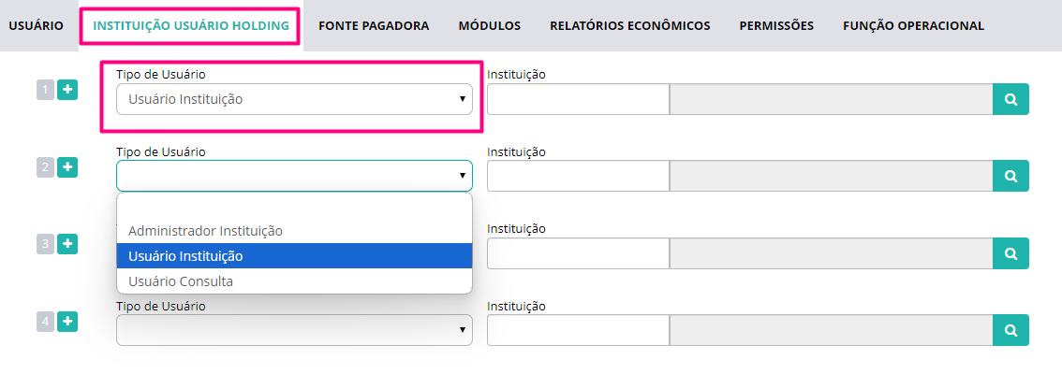This screenshot has width=1062, height=374.
Task: Click the first Instituição code input field
Action: point(578,99)
